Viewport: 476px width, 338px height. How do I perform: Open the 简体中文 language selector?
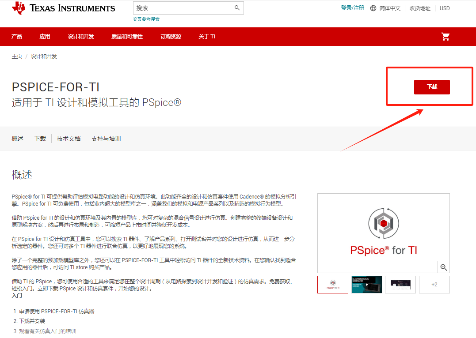[390, 8]
